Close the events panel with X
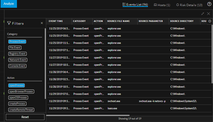Viewport: 213px width, 122px height. [209, 14]
